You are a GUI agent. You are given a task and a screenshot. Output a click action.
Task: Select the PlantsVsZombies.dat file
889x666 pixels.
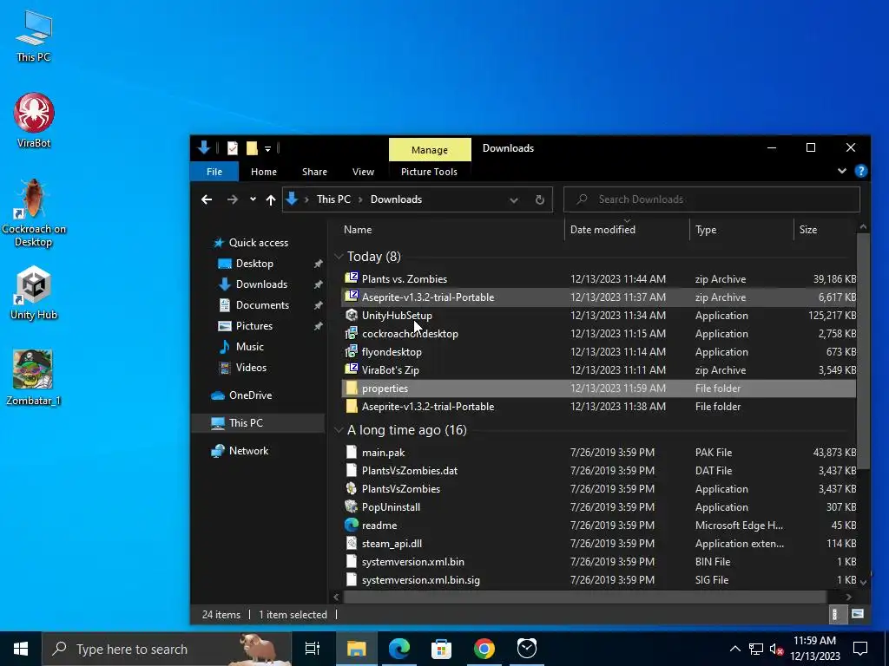coord(599,471)
